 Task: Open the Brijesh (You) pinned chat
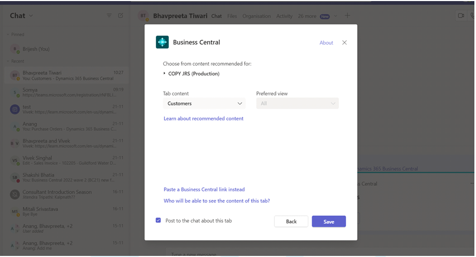[x=67, y=49]
